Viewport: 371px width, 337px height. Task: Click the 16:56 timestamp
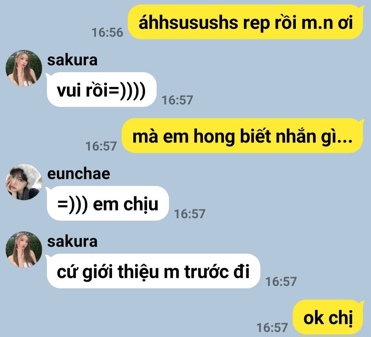click(x=108, y=32)
